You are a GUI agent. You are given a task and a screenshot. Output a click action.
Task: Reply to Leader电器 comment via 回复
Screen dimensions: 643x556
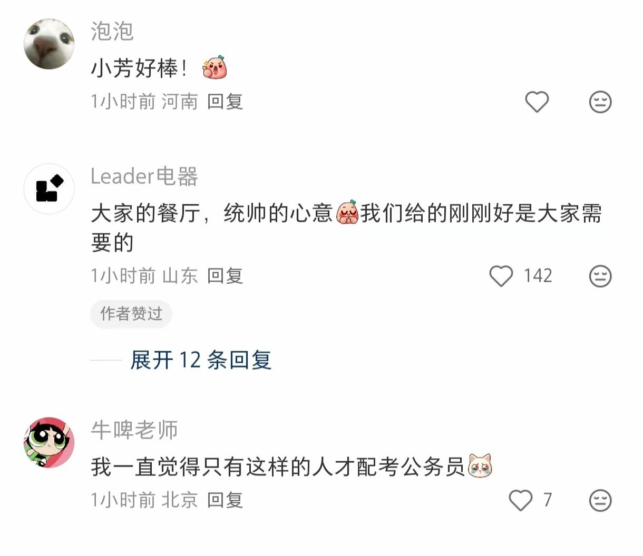(225, 276)
